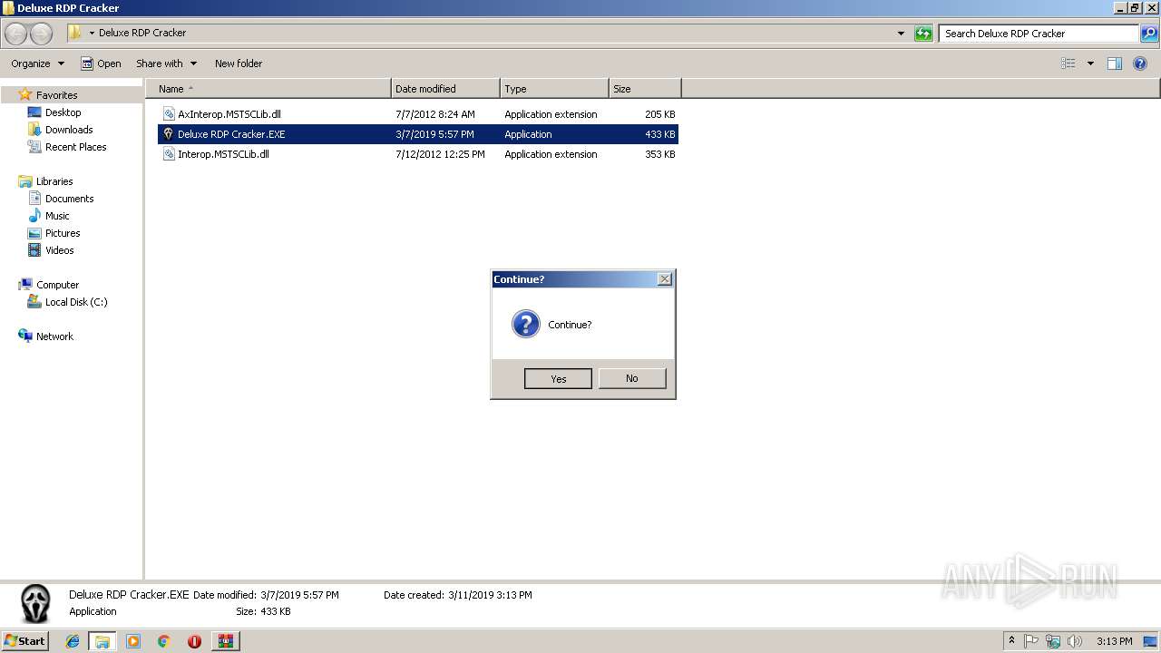Open Explorer help icon
This screenshot has width=1161, height=653.
(x=1140, y=63)
